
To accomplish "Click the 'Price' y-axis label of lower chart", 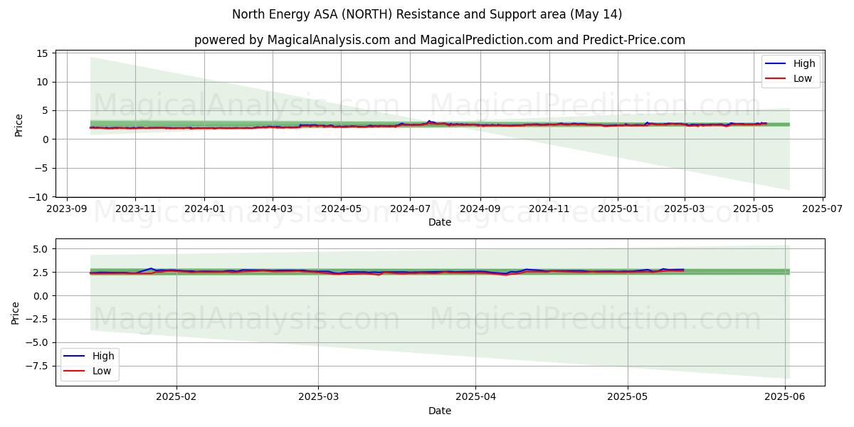I will point(16,312).
